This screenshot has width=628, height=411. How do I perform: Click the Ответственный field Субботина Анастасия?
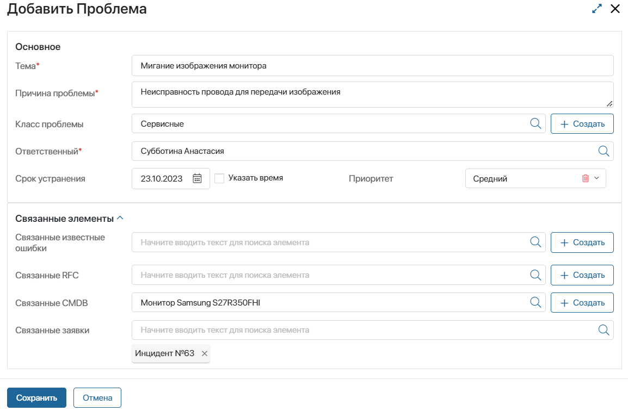tap(372, 151)
